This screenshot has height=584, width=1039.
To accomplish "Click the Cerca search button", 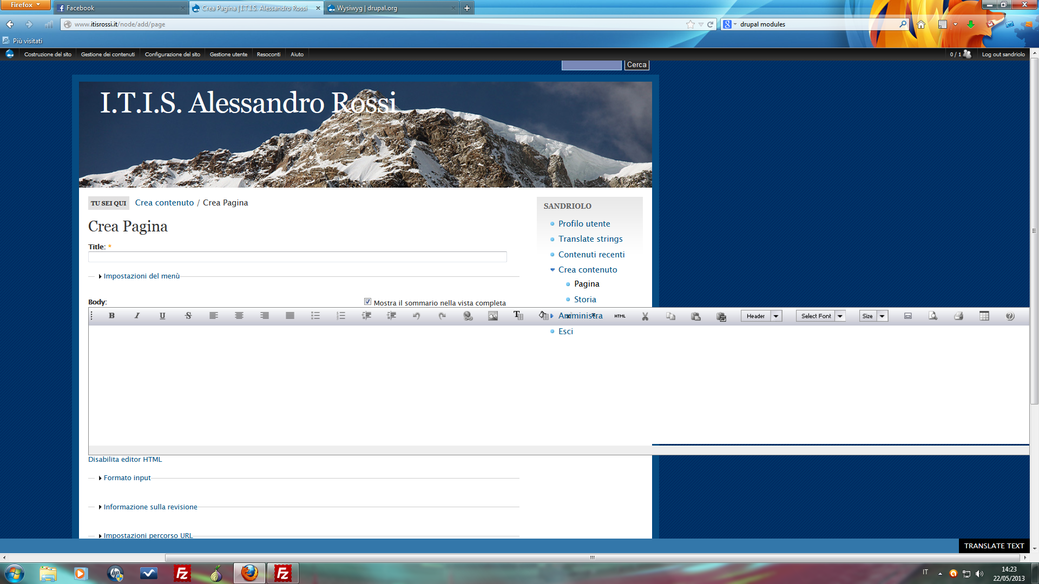I will [x=636, y=64].
